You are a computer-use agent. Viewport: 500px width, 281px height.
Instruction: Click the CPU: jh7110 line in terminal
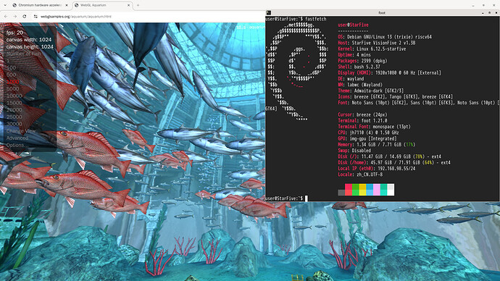(368, 133)
